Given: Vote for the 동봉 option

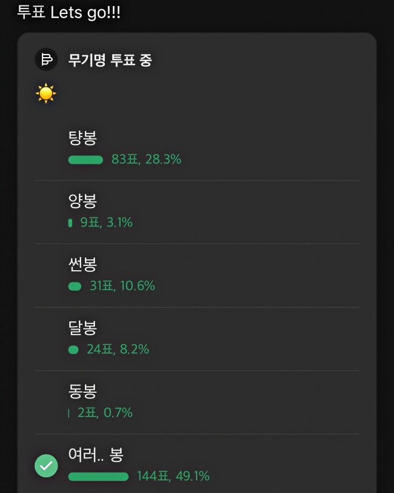Looking at the screenshot, I should tap(82, 391).
